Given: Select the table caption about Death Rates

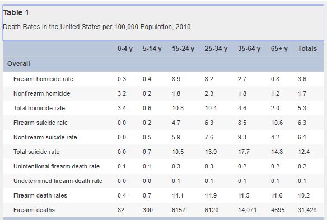Looking at the screenshot, I should coord(97,27).
